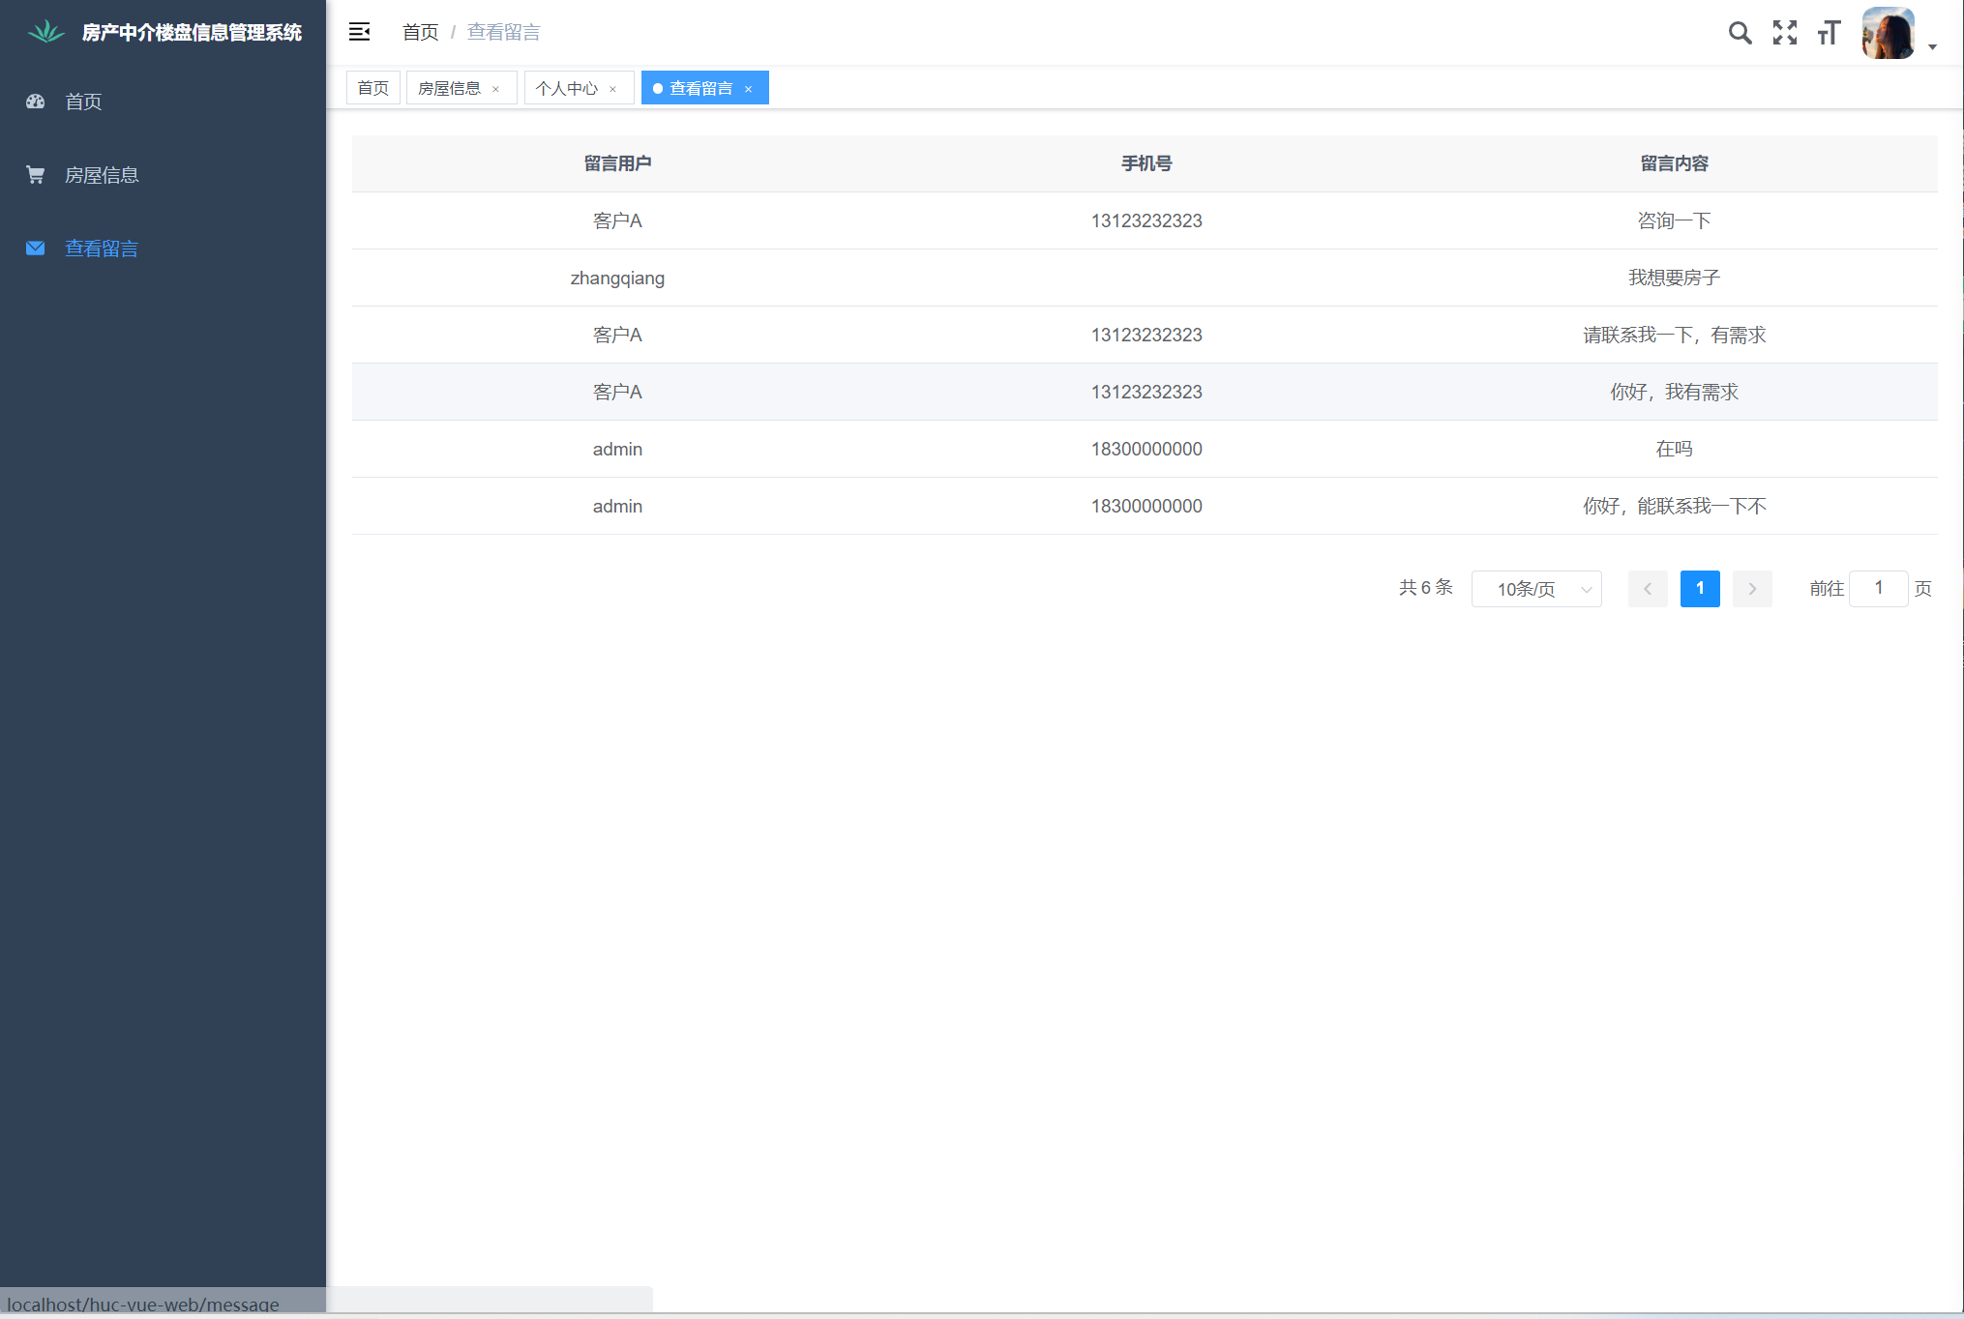Switch to the 首页 tag tab
Screen dimensions: 1964x1319
[372, 88]
